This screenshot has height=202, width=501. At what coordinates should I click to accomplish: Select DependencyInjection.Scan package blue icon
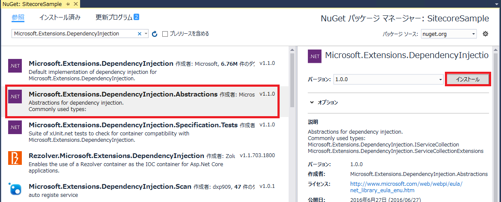click(x=15, y=189)
